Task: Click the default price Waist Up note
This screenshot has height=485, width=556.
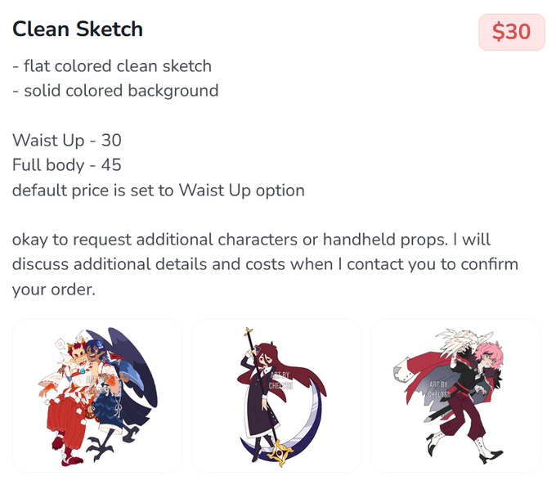Action: (159, 191)
